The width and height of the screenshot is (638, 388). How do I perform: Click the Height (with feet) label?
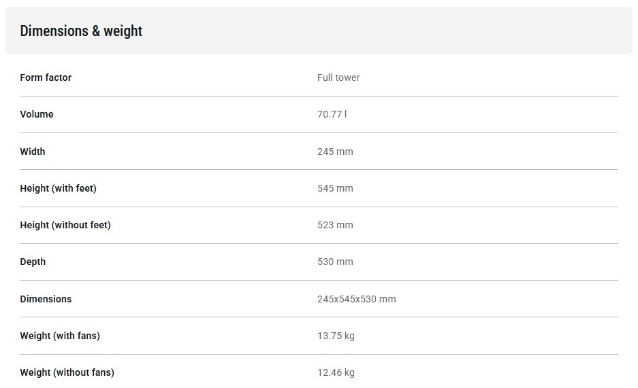click(58, 188)
